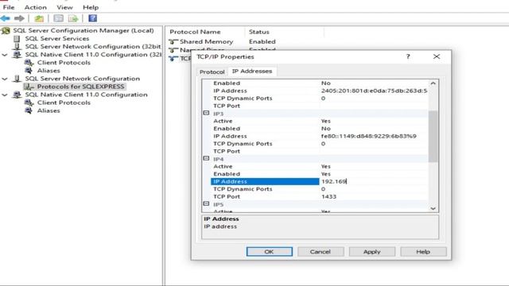Collapse the IP5 section
Screen dimensions: 509x286
206,204
